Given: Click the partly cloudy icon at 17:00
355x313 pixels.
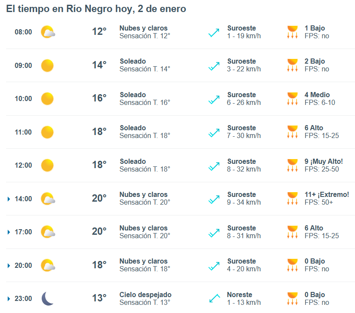Looking at the screenshot, I should (48, 232).
